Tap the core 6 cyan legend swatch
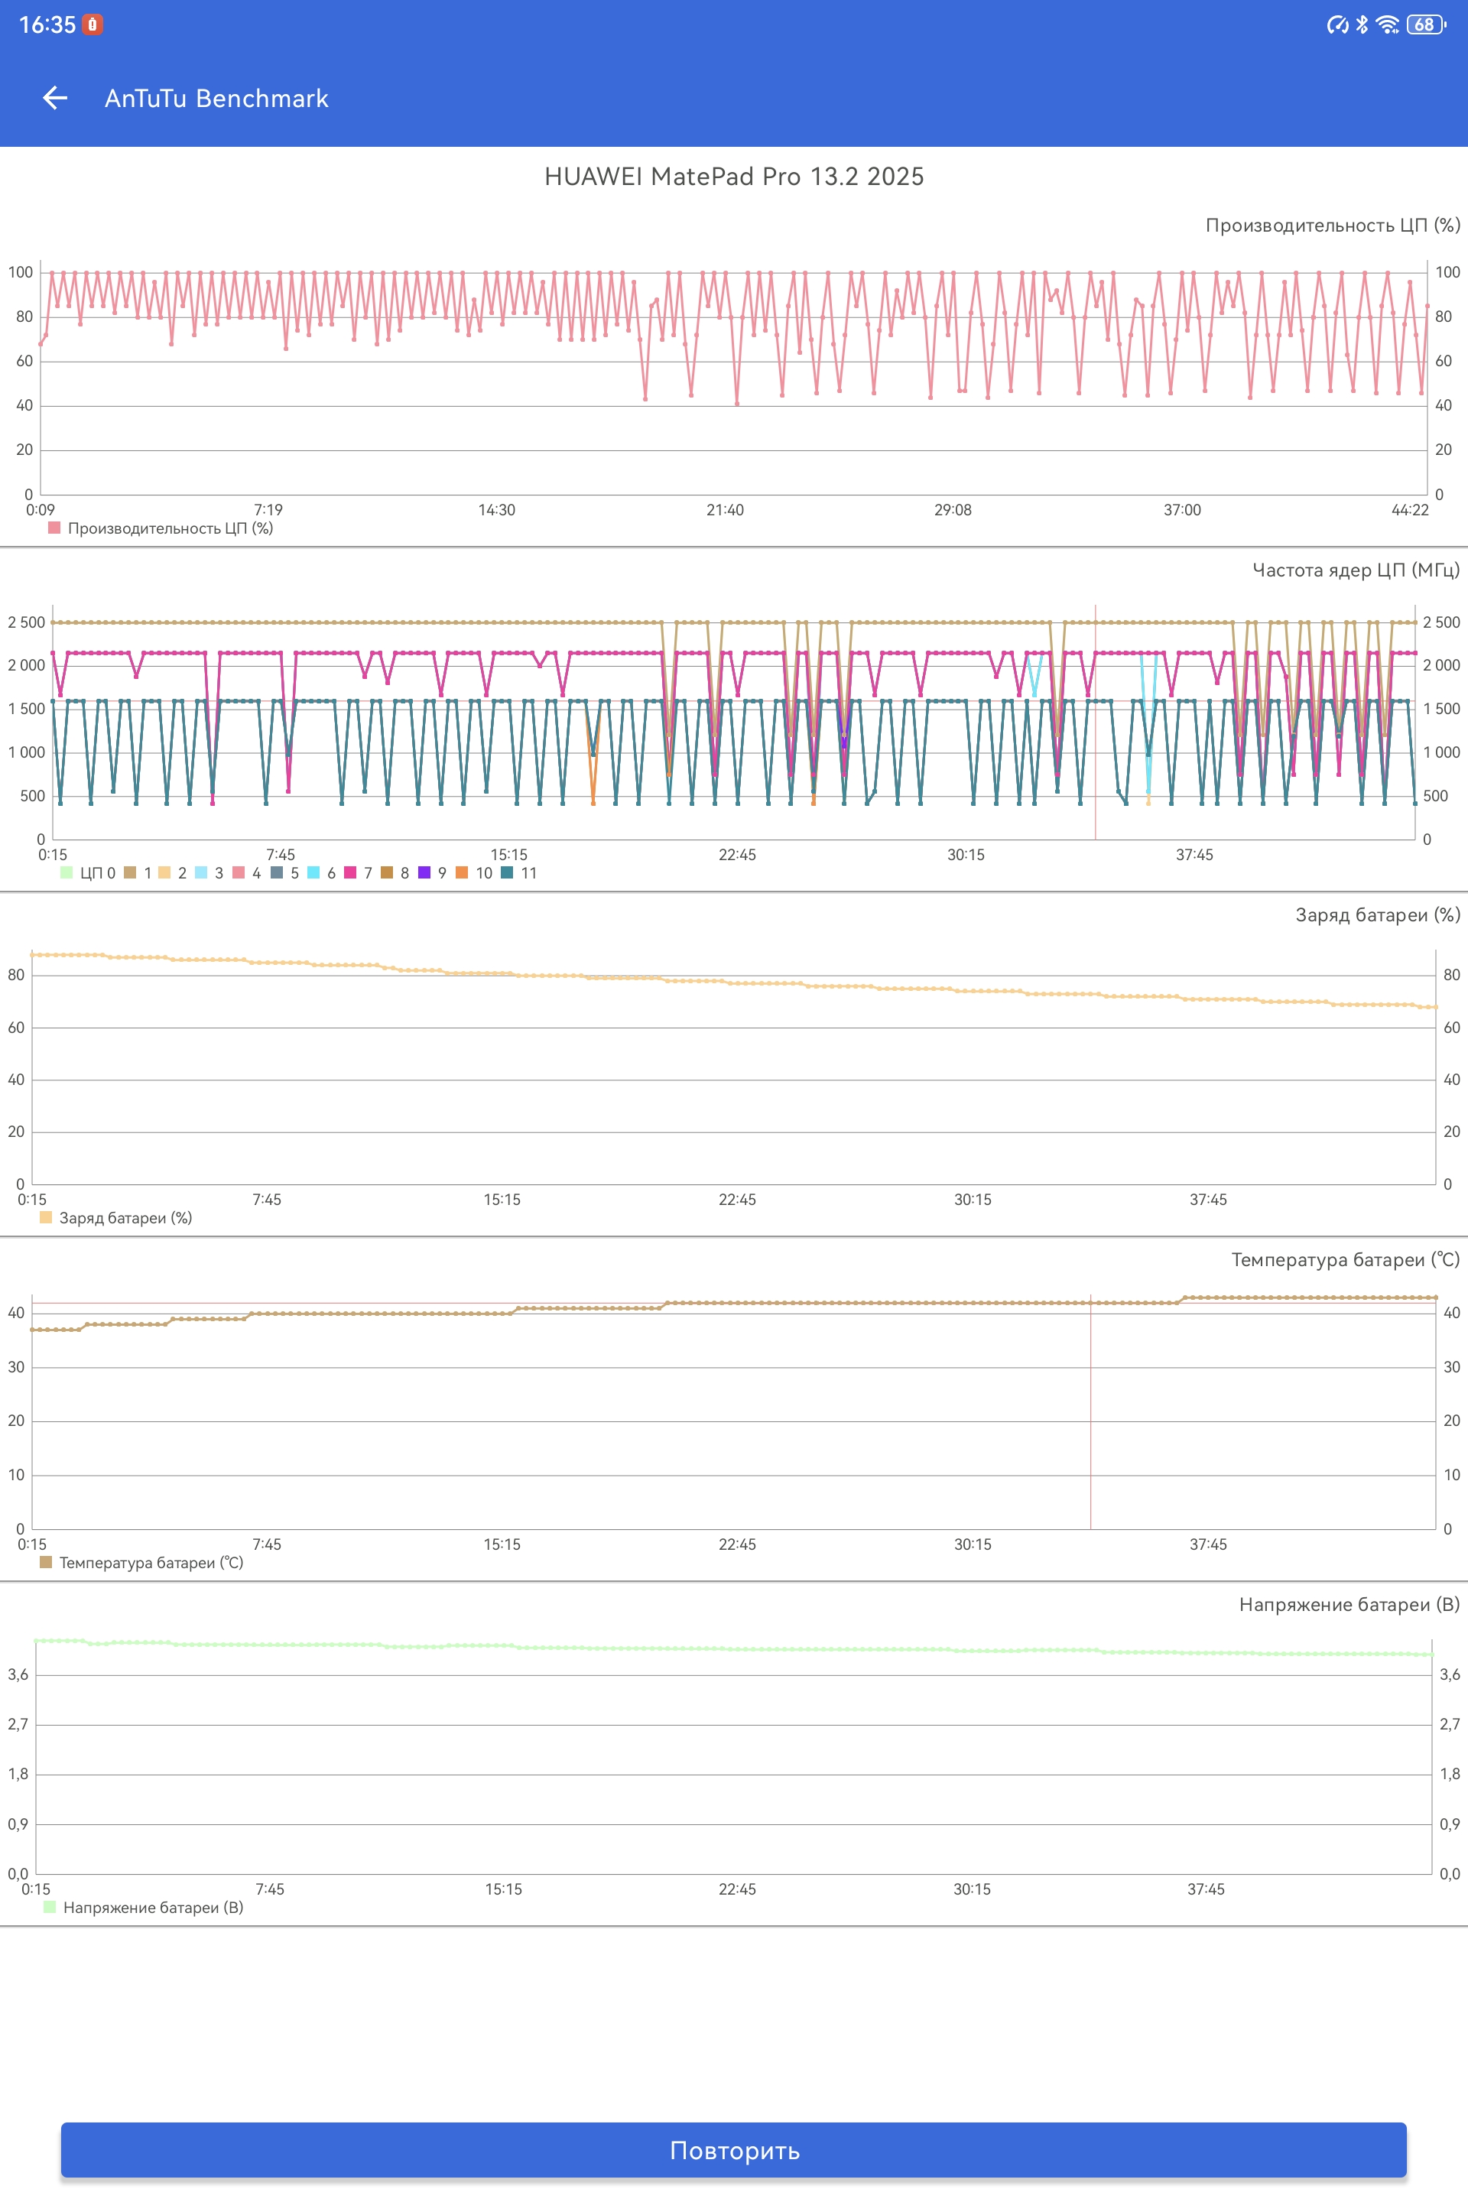Viewport: 1468px width, 2202px height. pyautogui.click(x=313, y=872)
